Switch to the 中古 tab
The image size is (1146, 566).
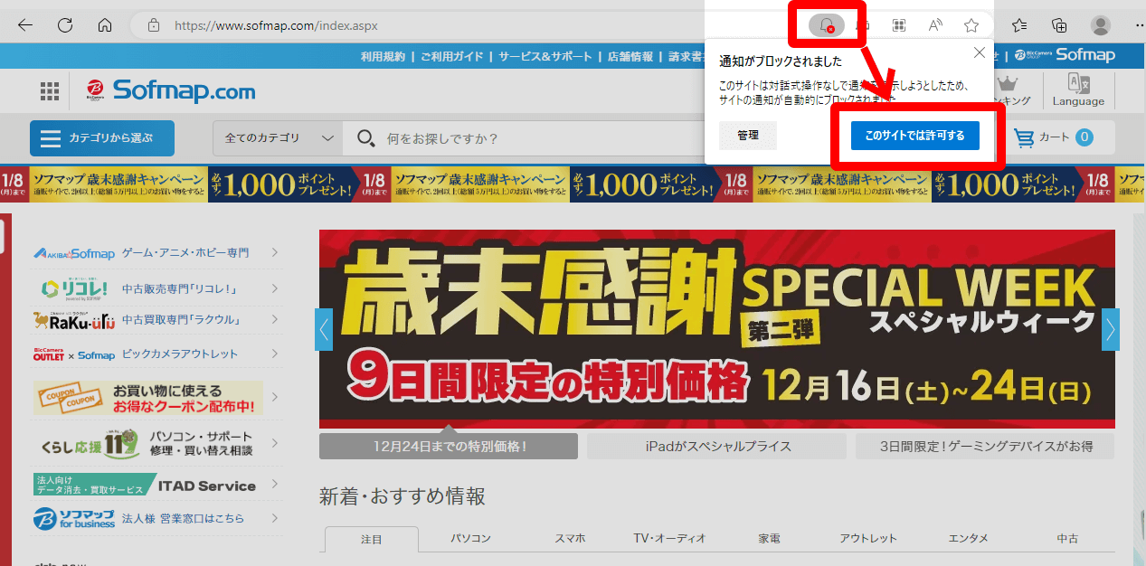1067,539
